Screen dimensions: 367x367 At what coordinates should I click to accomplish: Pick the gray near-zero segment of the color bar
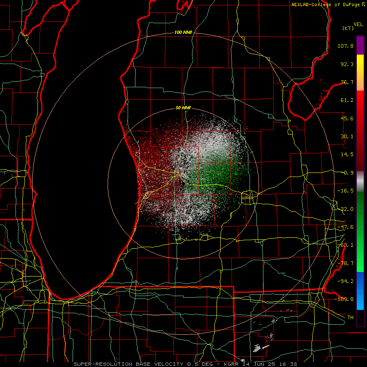[360, 181]
